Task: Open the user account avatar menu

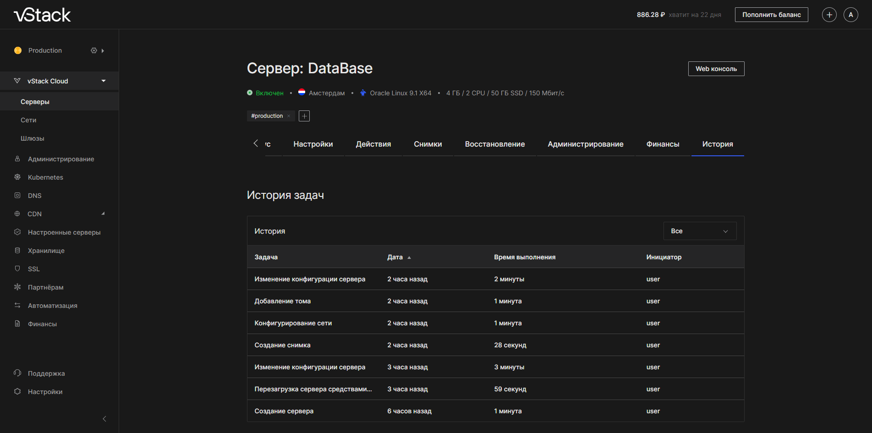Action: (x=850, y=15)
